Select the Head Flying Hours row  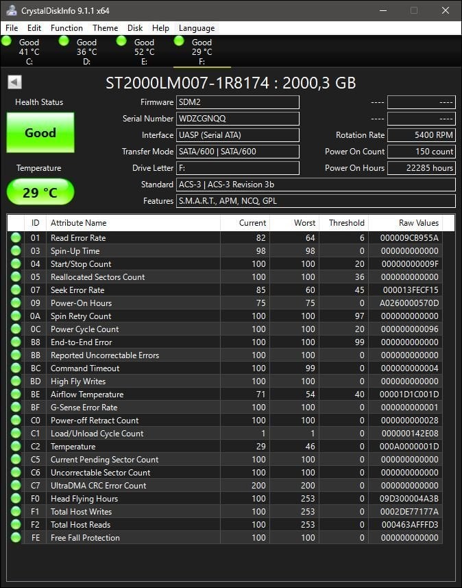[225, 498]
